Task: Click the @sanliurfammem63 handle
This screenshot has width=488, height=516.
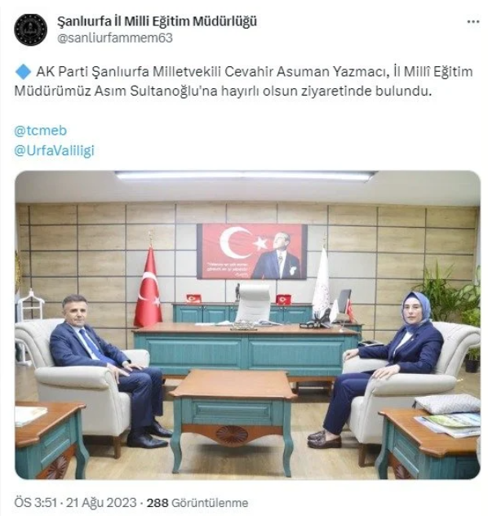Action: (x=115, y=38)
